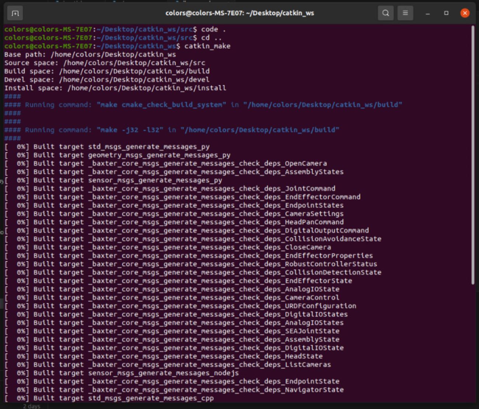Click the Base path line

click(90, 55)
